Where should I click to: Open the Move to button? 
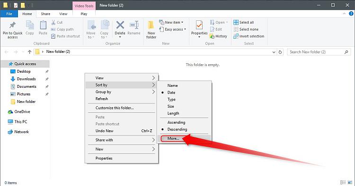(x=91, y=29)
